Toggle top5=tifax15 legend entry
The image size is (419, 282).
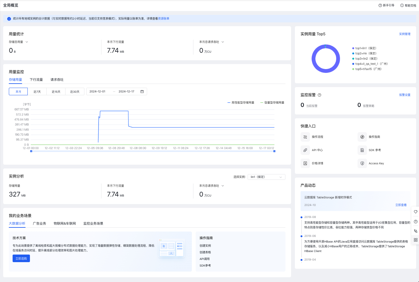367,69
